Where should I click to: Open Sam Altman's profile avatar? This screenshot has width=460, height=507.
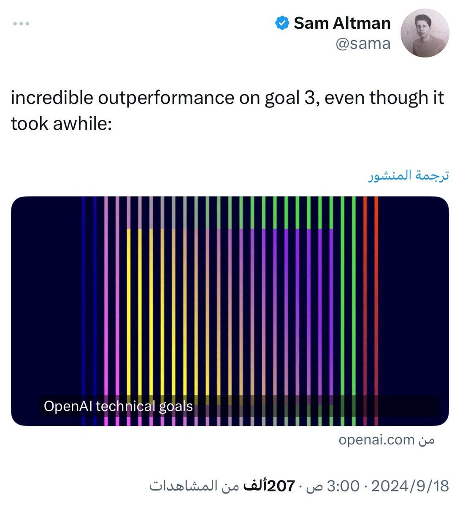click(x=425, y=33)
